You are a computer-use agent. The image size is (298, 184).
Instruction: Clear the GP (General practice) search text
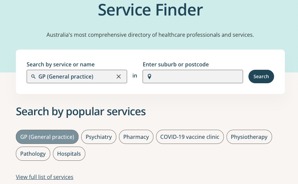(119, 76)
